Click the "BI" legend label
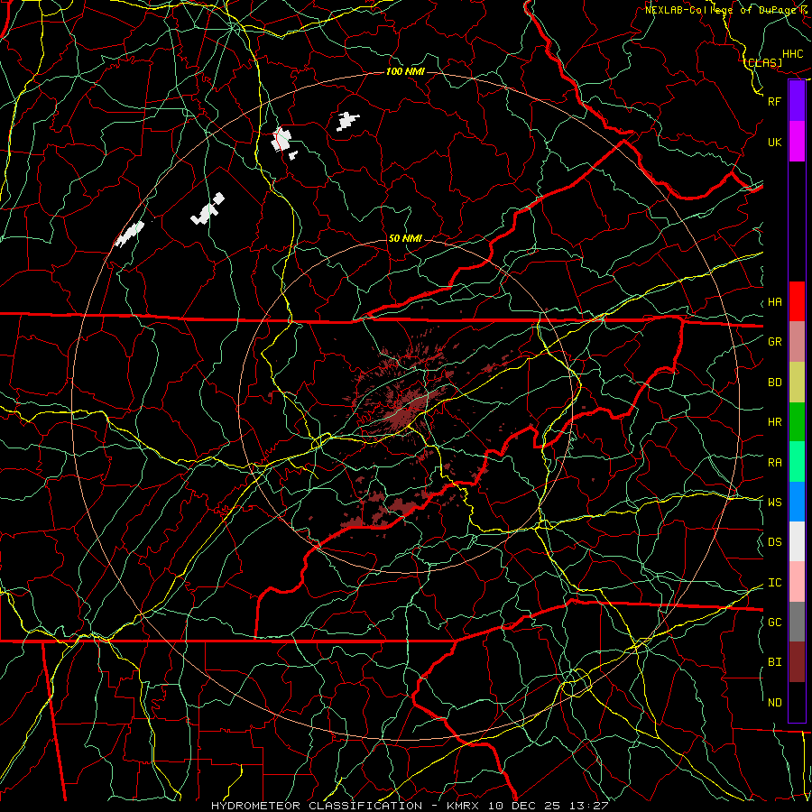Viewport: 812px width, 812px height. pos(774,662)
